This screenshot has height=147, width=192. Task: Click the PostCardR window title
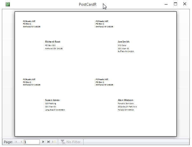(x=88, y=4)
